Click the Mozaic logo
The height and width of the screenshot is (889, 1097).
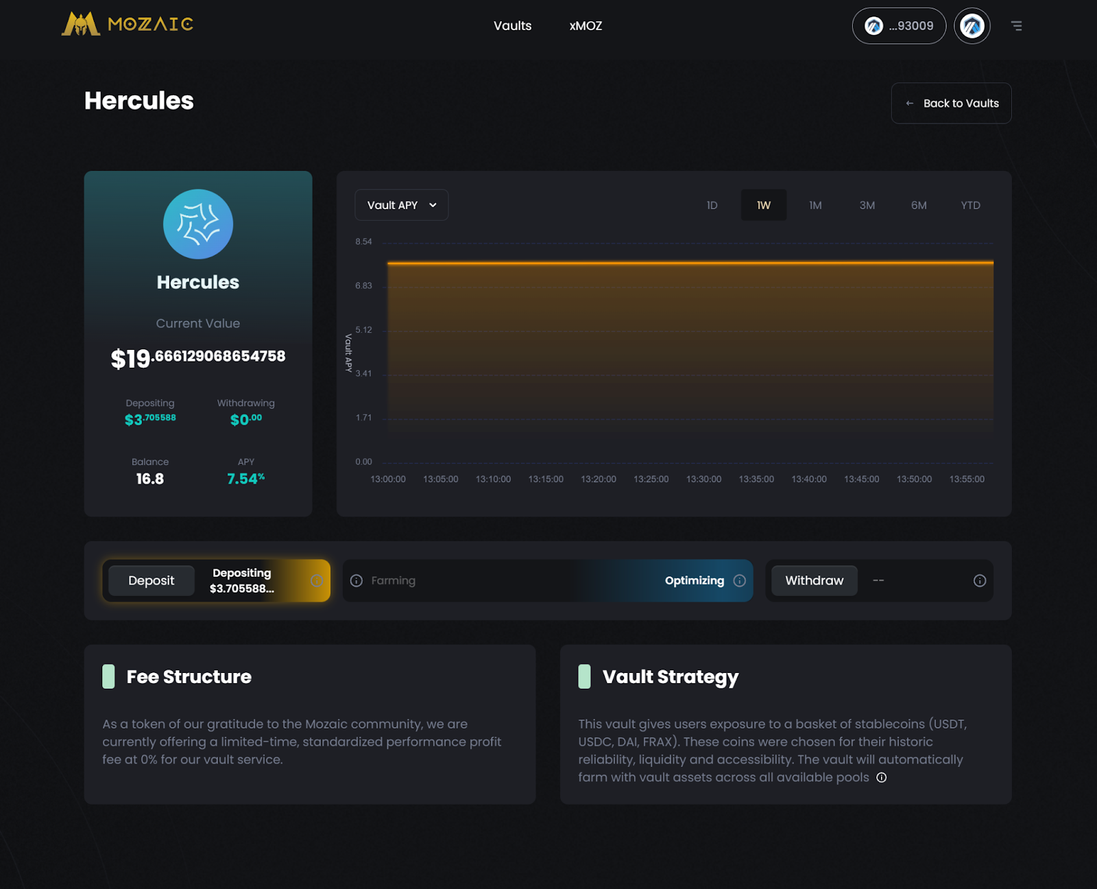point(128,24)
